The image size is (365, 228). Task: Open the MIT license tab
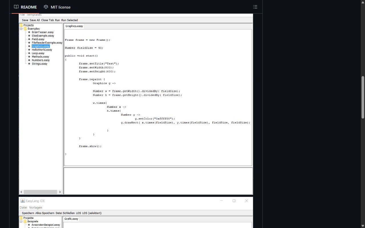[57, 7]
